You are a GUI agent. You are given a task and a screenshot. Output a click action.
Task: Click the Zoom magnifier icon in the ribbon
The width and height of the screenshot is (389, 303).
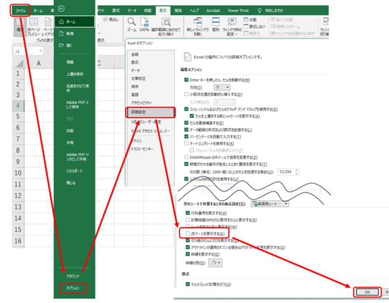coord(131,22)
